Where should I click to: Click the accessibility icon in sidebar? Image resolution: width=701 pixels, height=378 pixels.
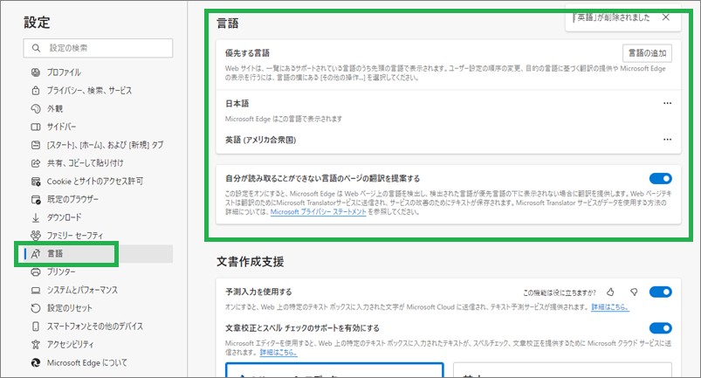coord(36,345)
